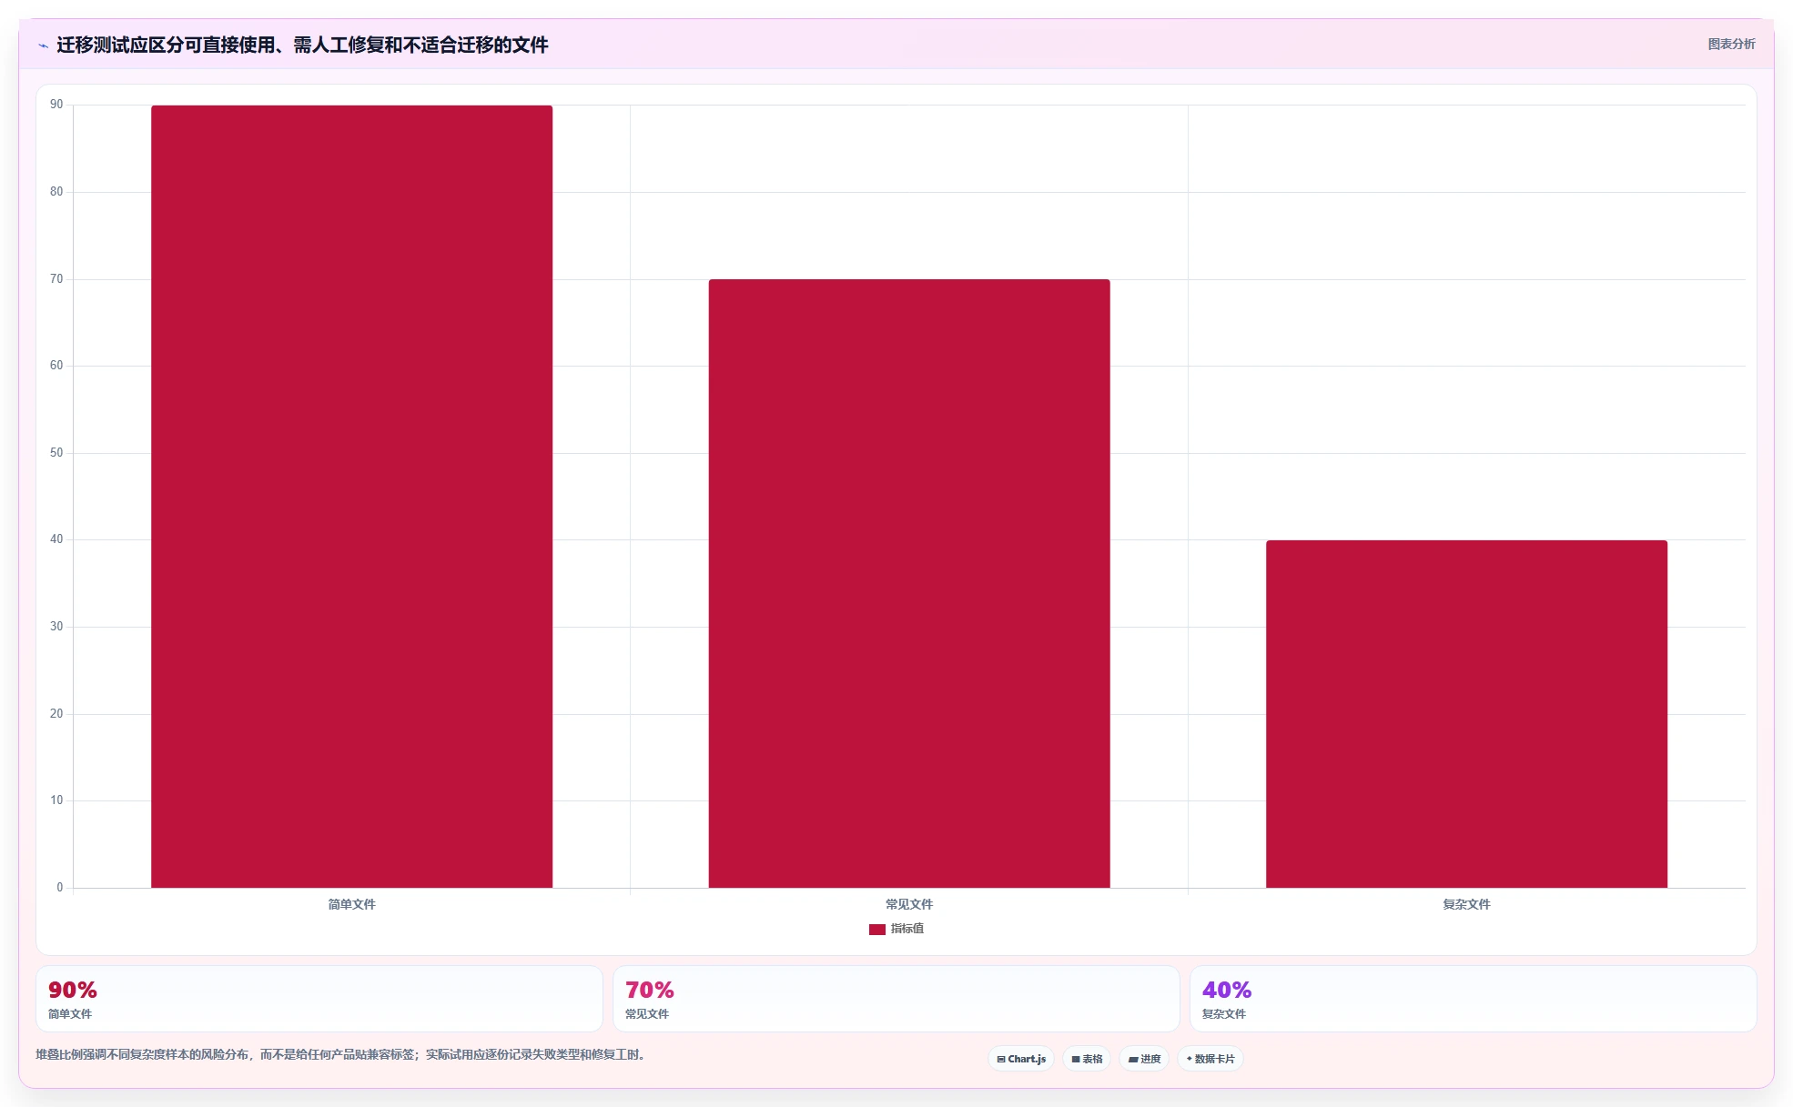Select the 进度 tag pill
The image size is (1793, 1107).
1144,1059
